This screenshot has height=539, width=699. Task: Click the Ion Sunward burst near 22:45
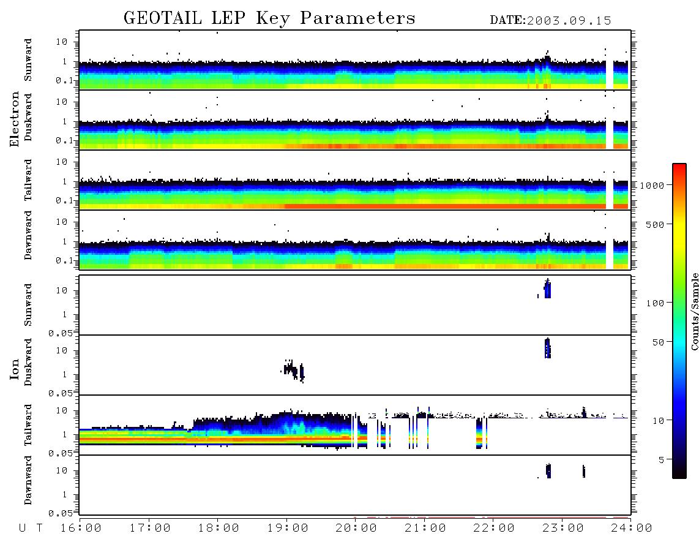pyautogui.click(x=547, y=288)
